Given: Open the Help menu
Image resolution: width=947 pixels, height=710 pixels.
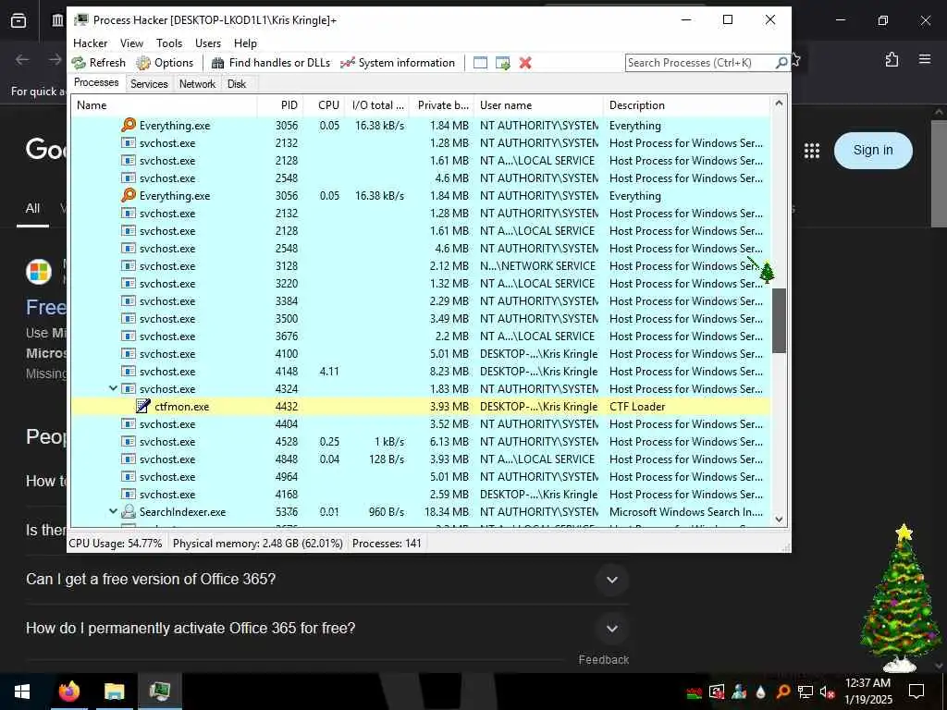Looking at the screenshot, I should click(245, 43).
